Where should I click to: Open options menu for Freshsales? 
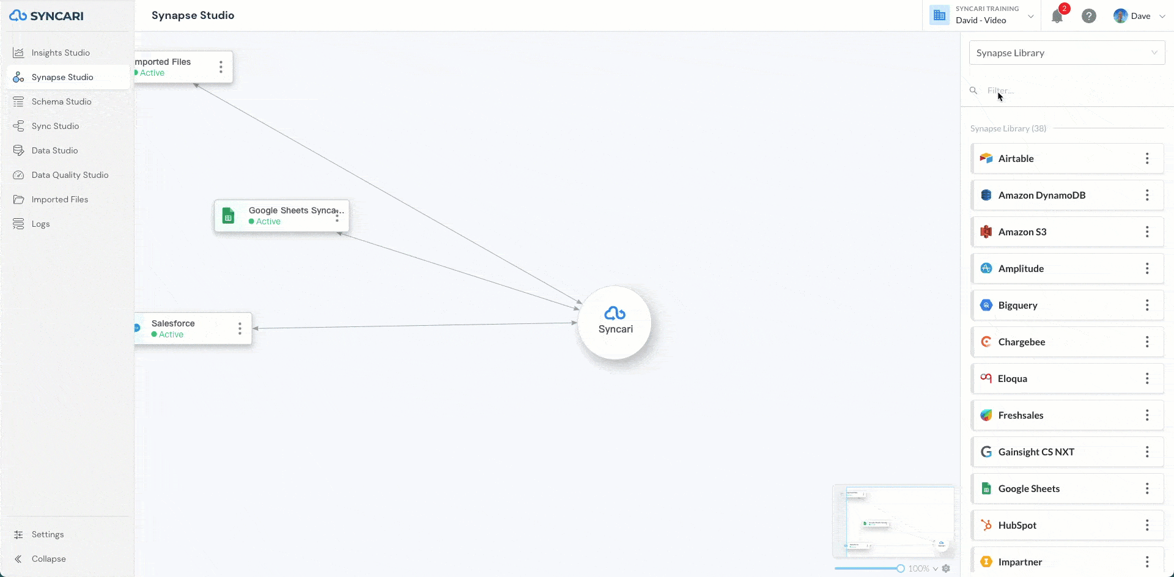click(1147, 415)
